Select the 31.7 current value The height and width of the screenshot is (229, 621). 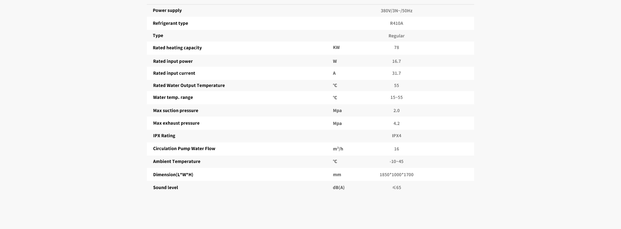pos(397,73)
